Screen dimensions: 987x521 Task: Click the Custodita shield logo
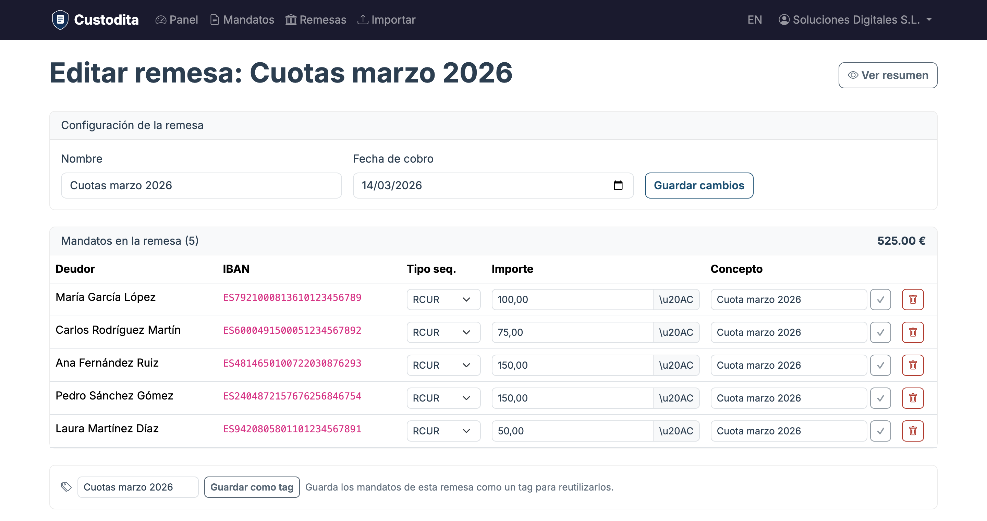[60, 19]
